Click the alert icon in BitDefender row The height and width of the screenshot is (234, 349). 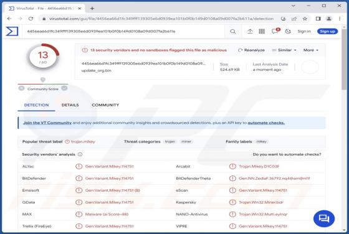(x=79, y=178)
